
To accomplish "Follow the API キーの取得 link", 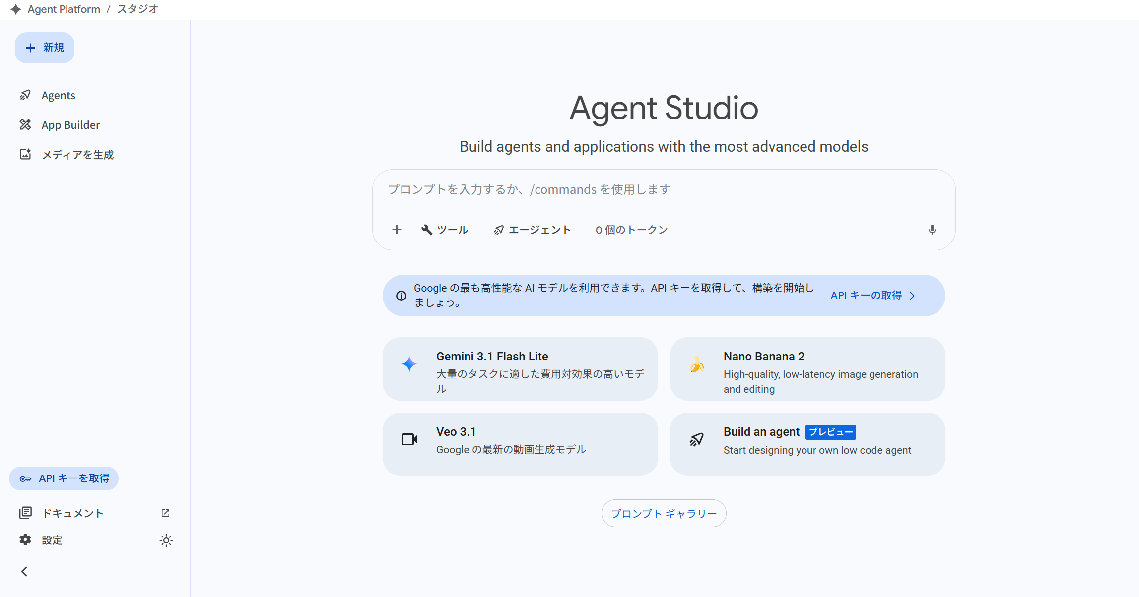I will click(872, 296).
